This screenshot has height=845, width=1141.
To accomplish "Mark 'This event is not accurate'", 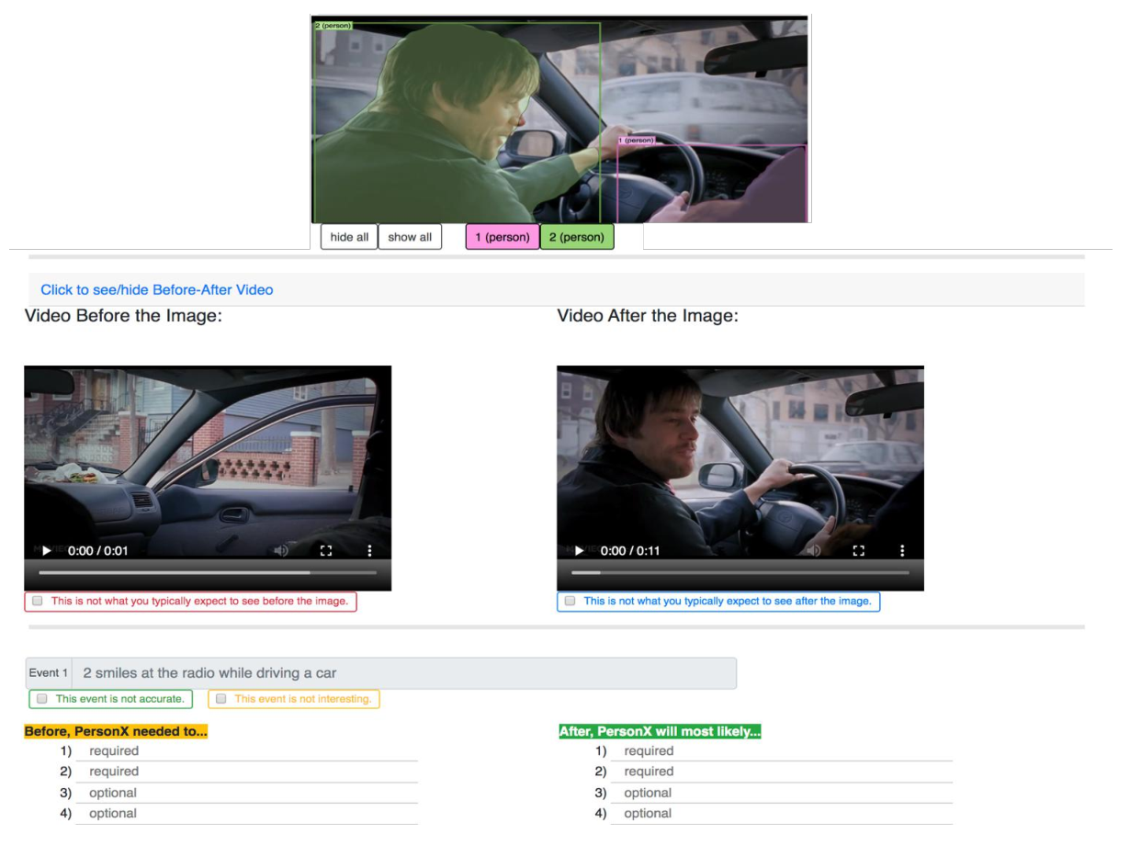I will point(42,699).
